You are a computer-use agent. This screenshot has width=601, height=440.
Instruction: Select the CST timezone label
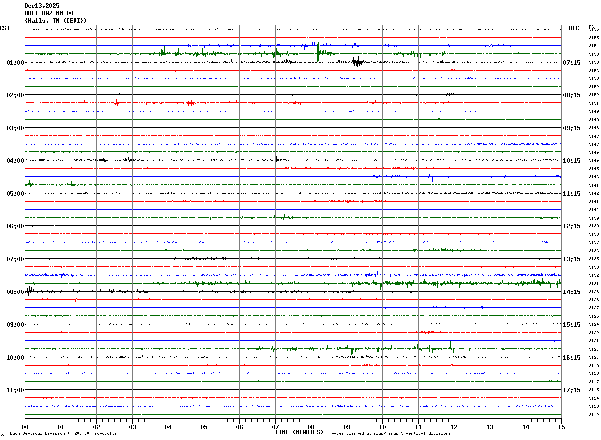(5, 28)
